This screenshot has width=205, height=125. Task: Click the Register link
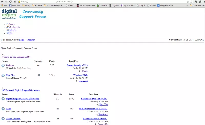click(31, 40)
